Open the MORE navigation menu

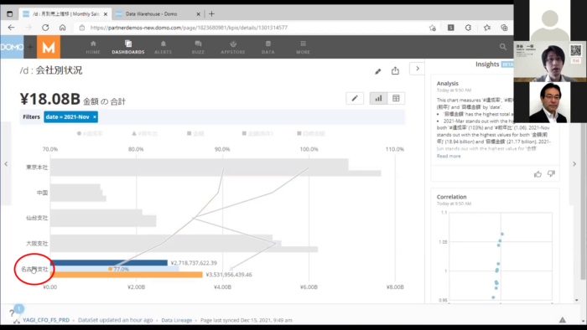pos(303,47)
